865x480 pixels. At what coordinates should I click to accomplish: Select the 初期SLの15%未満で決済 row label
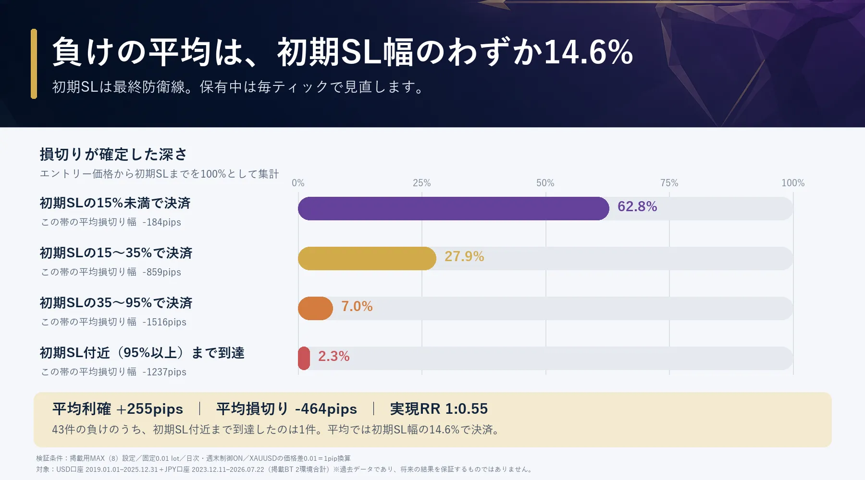[x=115, y=203]
